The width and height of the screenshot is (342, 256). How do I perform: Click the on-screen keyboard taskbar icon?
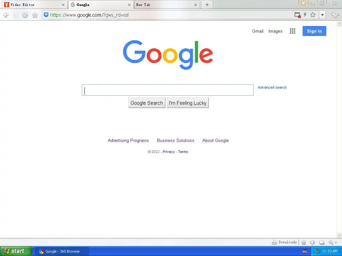[305, 251]
